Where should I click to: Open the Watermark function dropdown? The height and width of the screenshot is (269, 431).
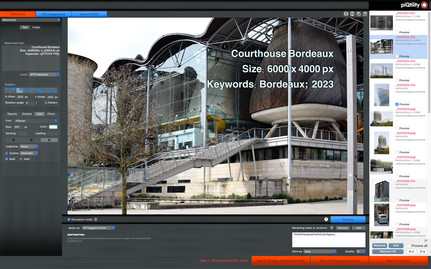[31, 20]
